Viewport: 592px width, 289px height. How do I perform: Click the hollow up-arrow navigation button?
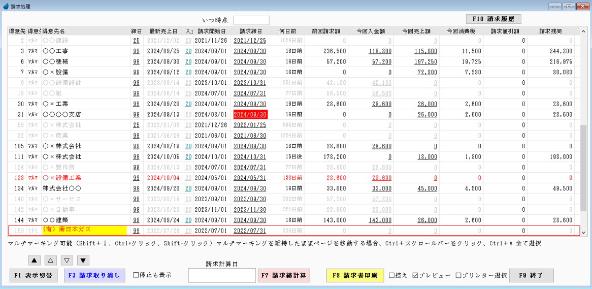(51, 261)
